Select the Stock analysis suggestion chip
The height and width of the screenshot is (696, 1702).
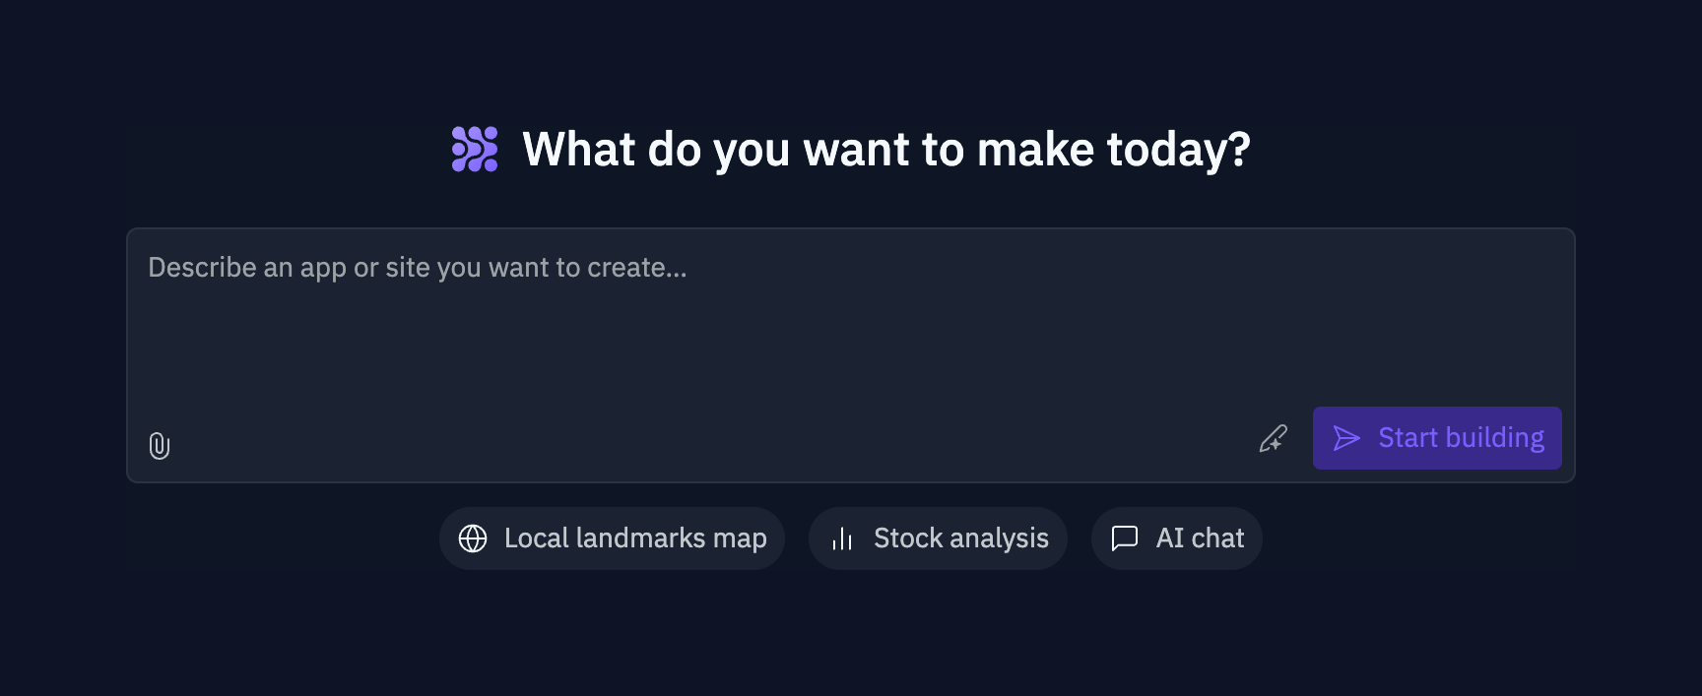[938, 538]
